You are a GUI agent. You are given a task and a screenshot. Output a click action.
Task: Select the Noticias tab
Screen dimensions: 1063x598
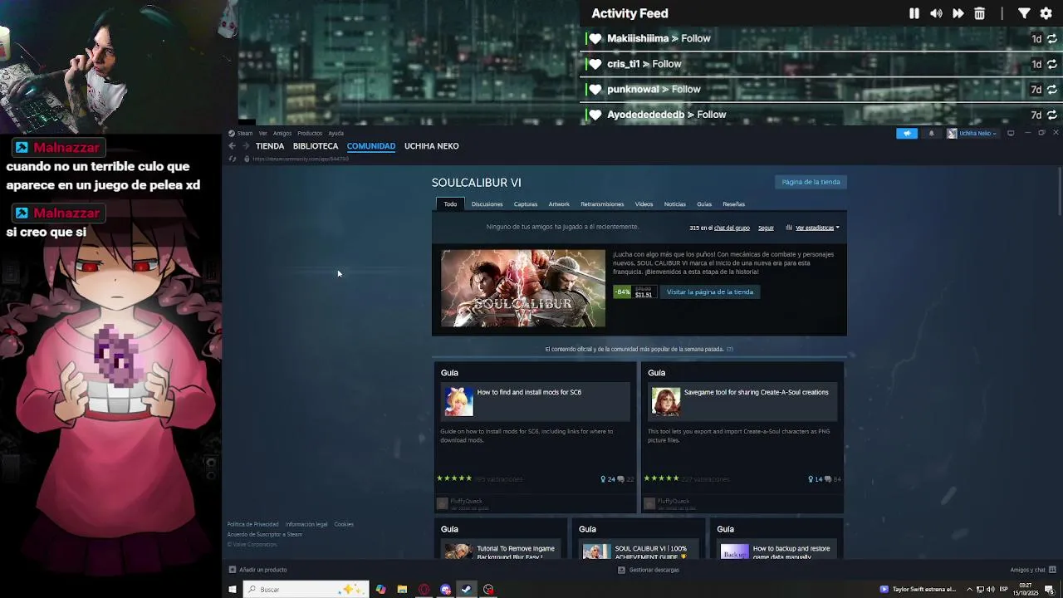point(675,204)
